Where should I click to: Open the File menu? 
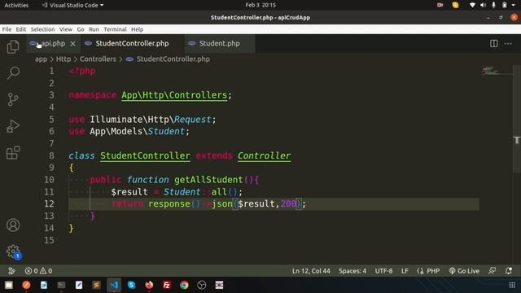point(7,29)
